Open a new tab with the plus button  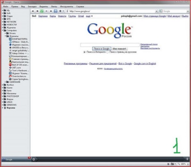34,159
